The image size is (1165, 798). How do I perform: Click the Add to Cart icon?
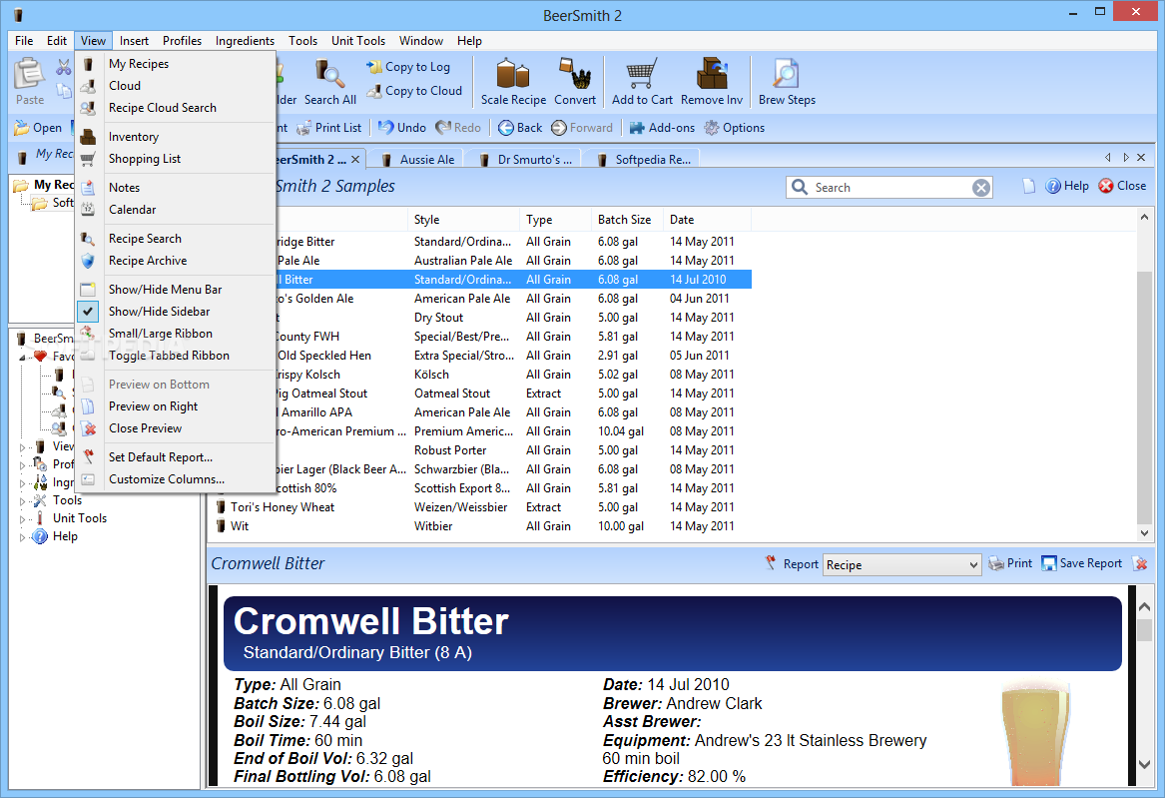pos(641,74)
